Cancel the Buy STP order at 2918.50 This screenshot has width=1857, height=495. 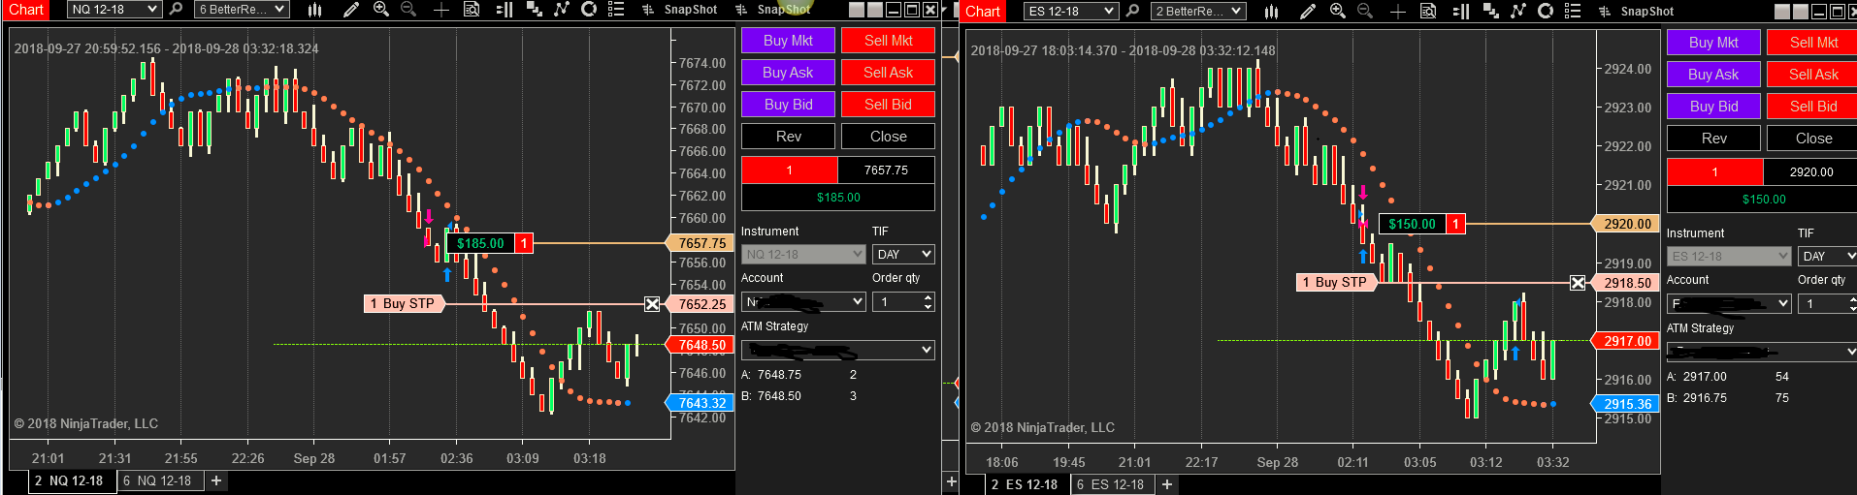click(x=1578, y=283)
